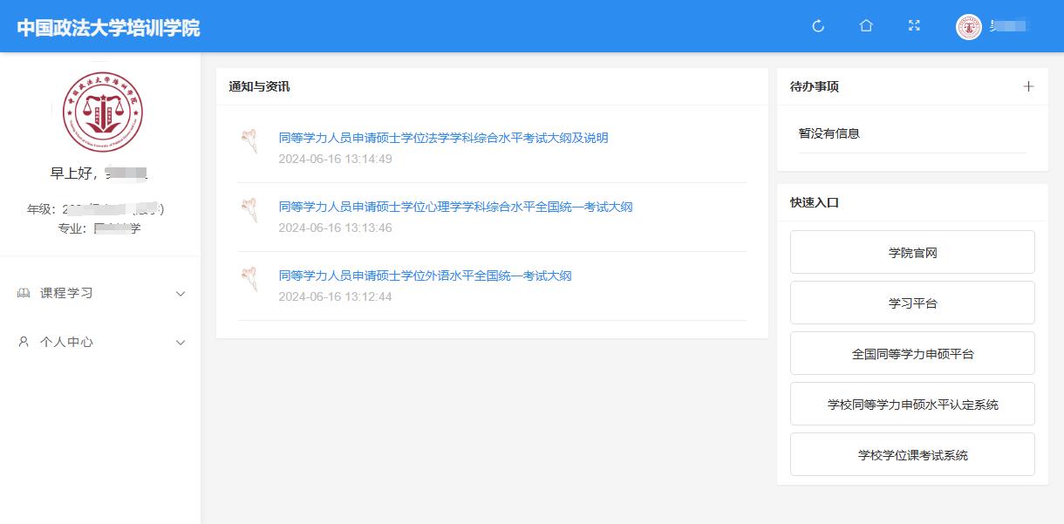Click the 专业 line in the sidebar

99,228
